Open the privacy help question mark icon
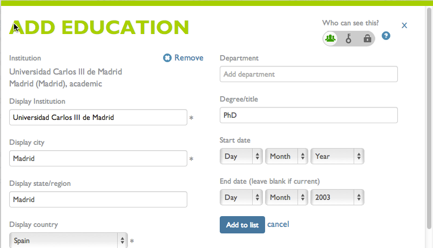 (386, 36)
